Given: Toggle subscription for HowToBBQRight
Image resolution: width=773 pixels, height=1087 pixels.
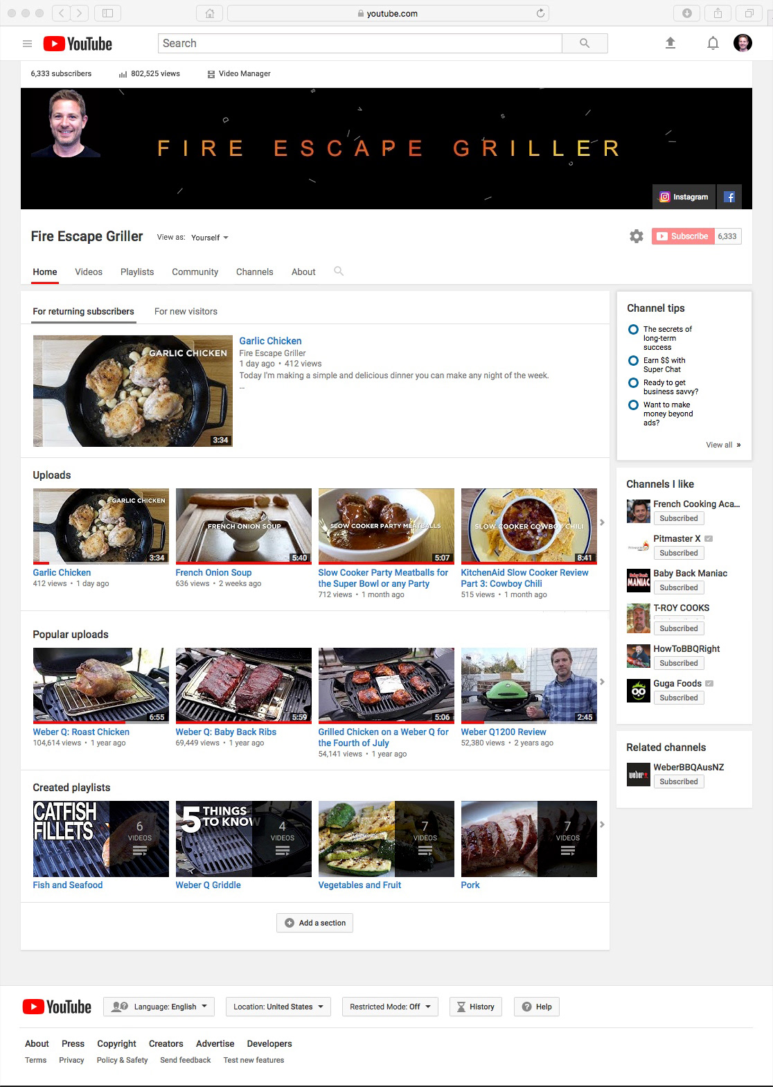Looking at the screenshot, I should (x=679, y=663).
